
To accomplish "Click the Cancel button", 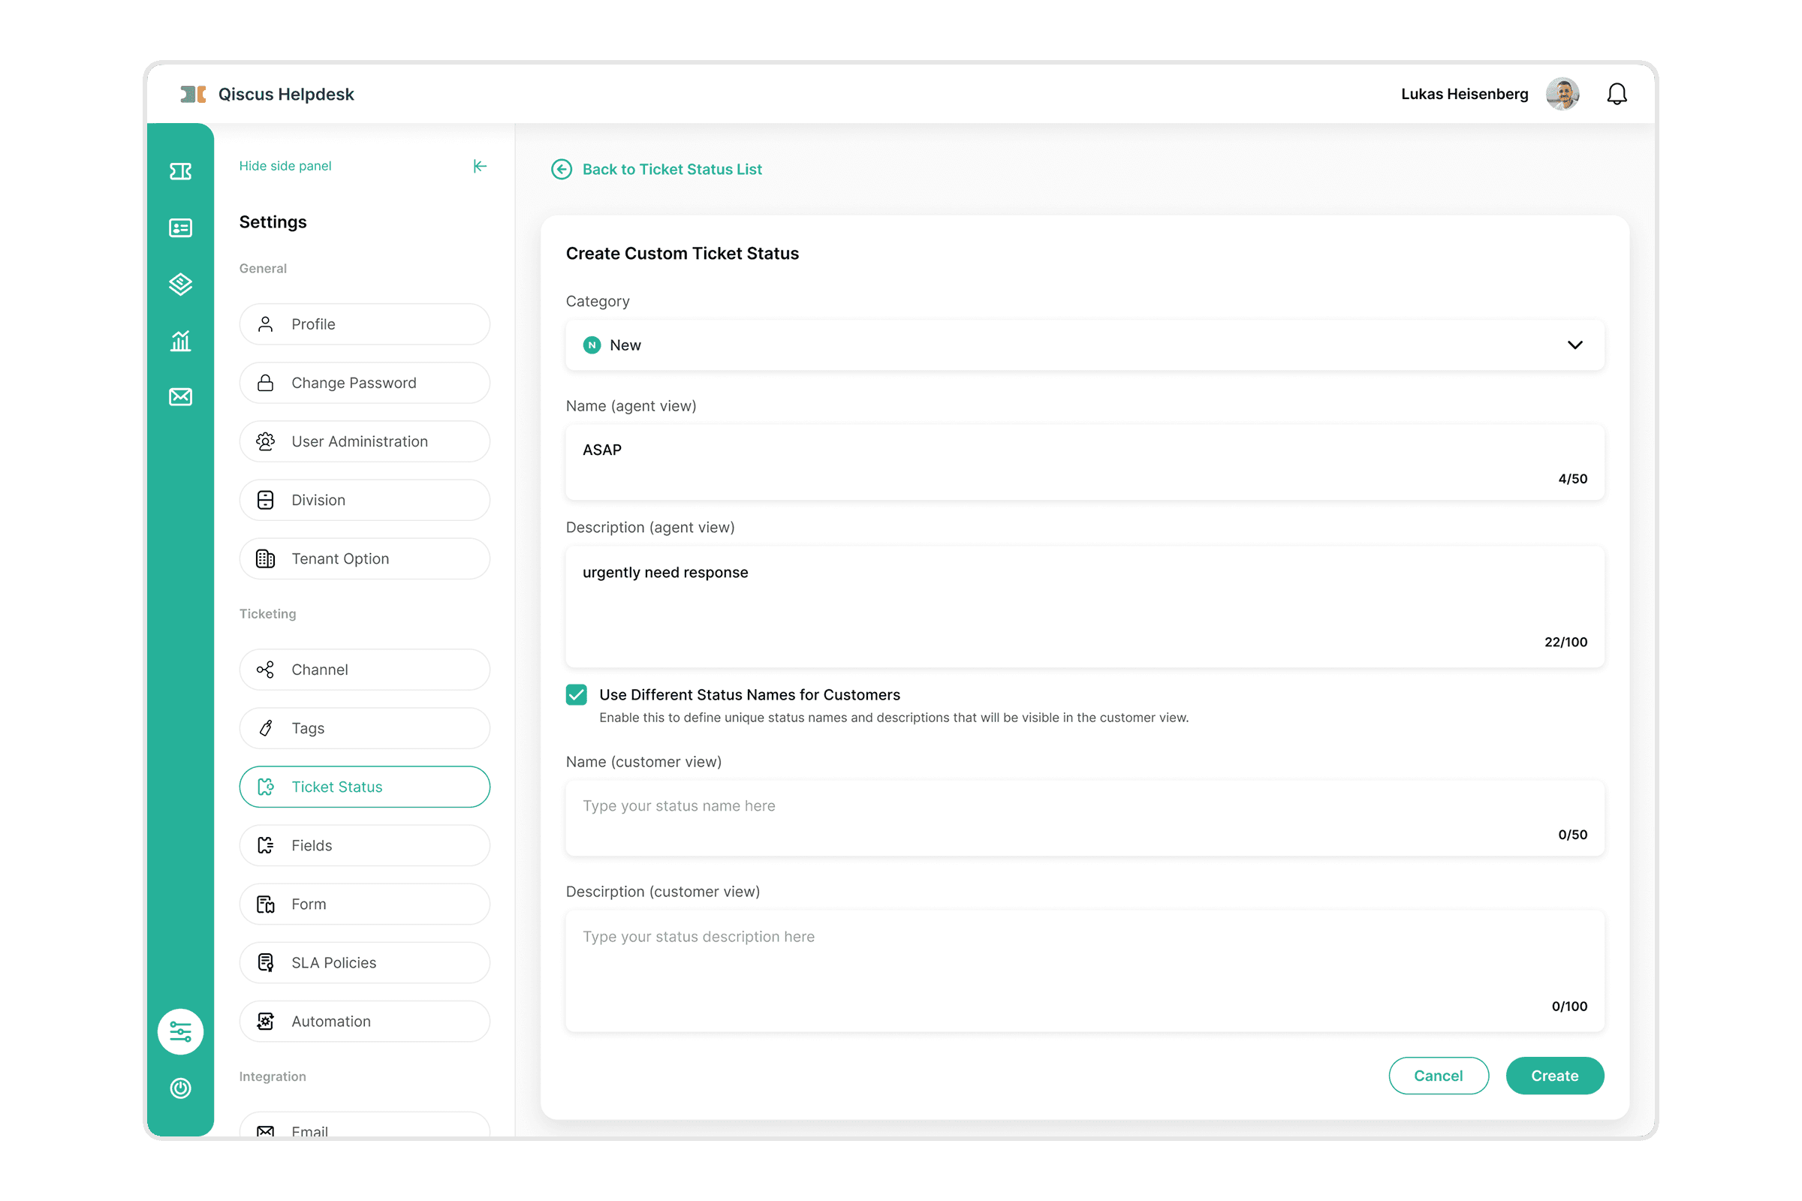I will point(1437,1076).
